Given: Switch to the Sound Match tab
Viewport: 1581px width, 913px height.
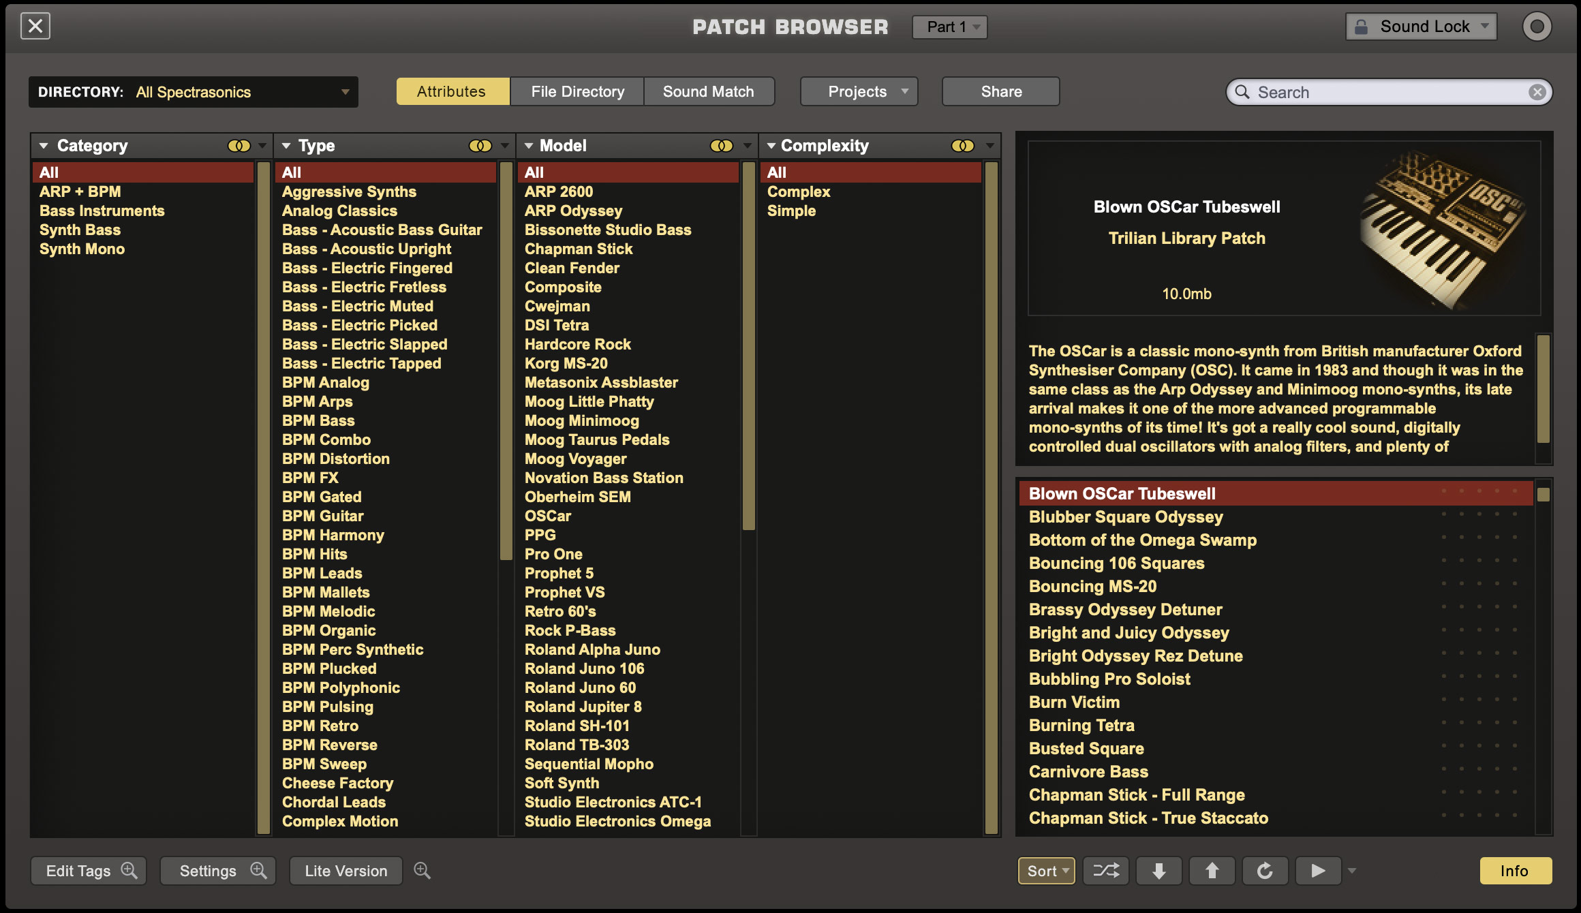Looking at the screenshot, I should [x=708, y=91].
